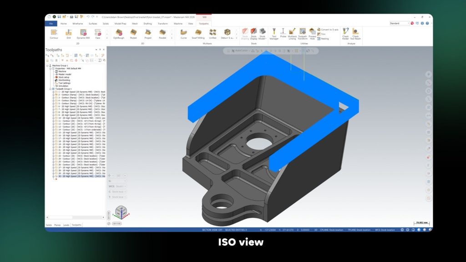
Task: Open Process Hole utility
Action: [312, 34]
